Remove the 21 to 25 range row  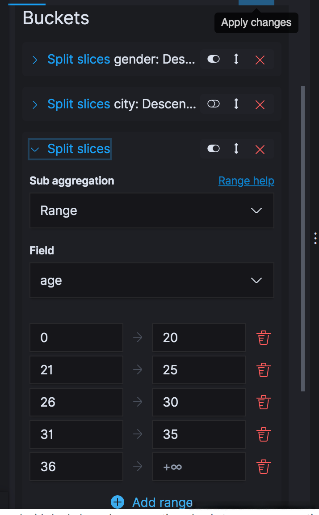[x=264, y=370]
